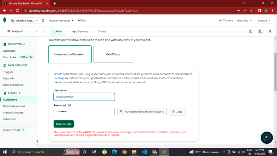Open the Chrome tab search chevron
This screenshot has width=277, height=156.
point(244,3)
